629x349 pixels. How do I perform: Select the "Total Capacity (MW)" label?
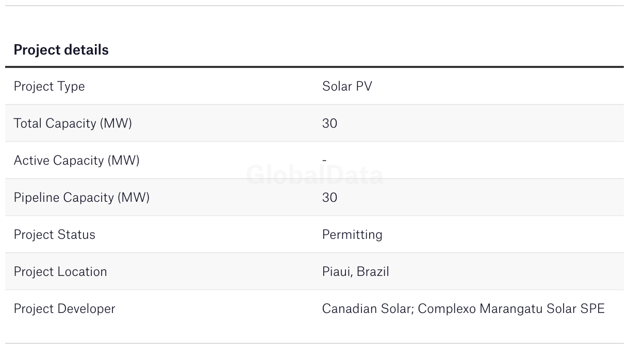(73, 124)
